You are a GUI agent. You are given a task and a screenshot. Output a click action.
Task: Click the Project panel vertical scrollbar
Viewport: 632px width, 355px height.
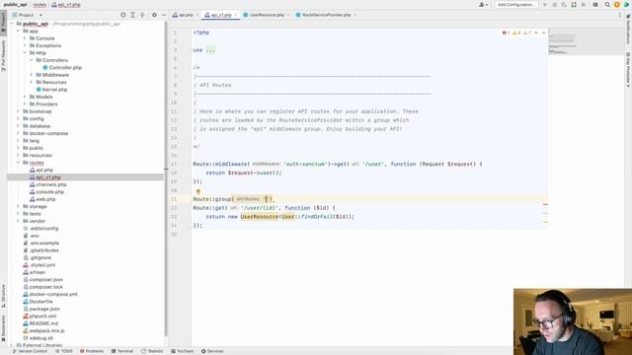pyautogui.click(x=166, y=177)
